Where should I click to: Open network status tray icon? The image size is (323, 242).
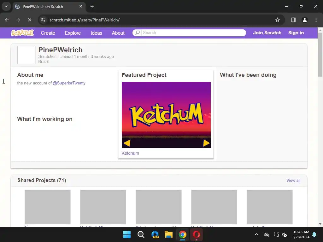click(x=276, y=234)
